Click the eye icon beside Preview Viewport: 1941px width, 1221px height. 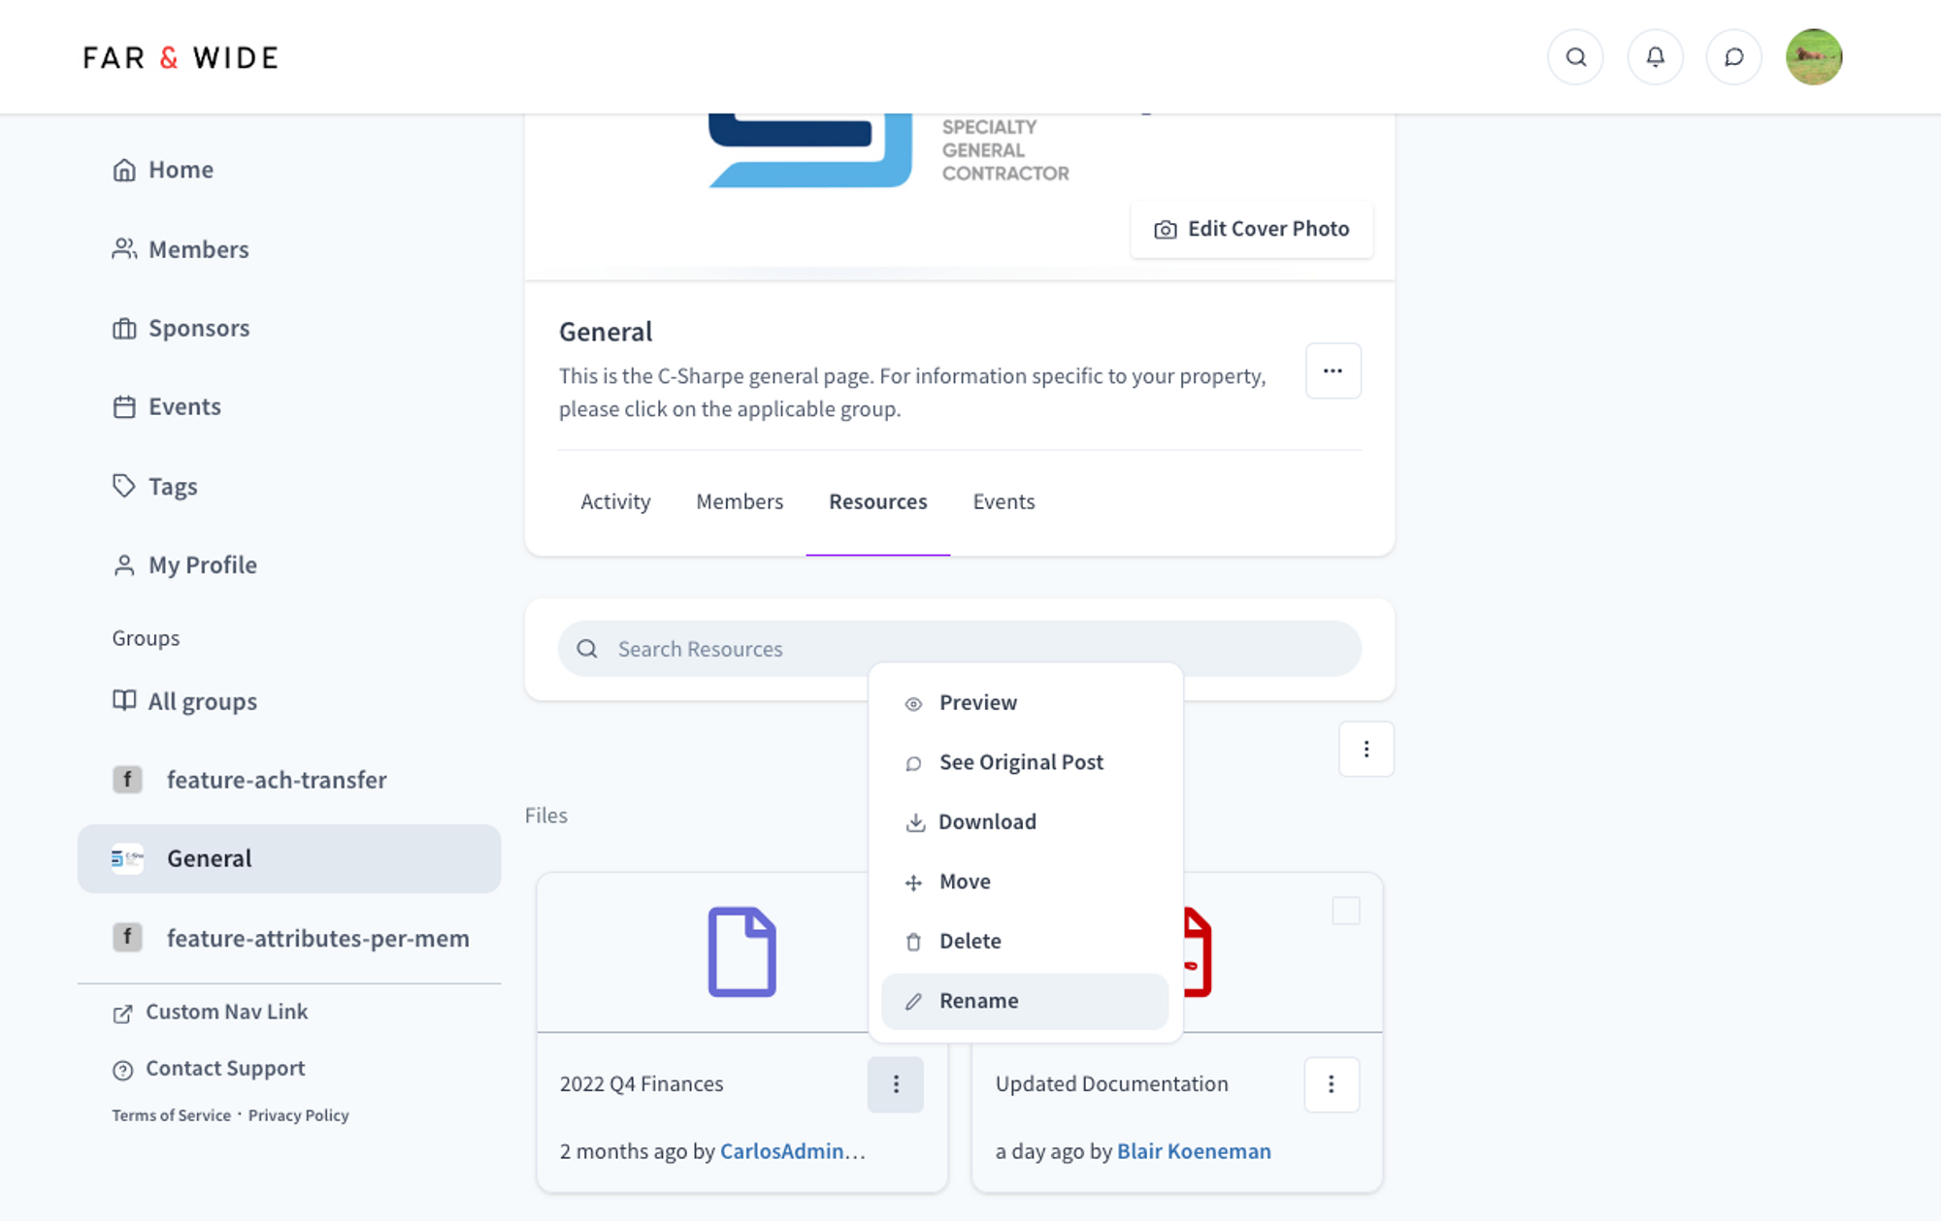click(x=913, y=704)
